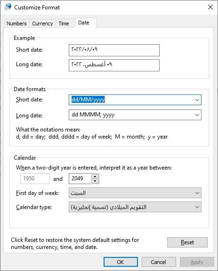Increase the two-digit year end value

[x=95, y=177]
